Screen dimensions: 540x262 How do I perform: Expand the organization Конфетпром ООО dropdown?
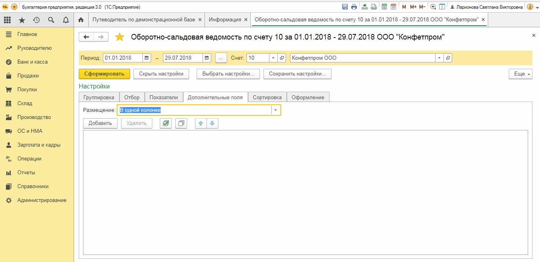pos(439,58)
